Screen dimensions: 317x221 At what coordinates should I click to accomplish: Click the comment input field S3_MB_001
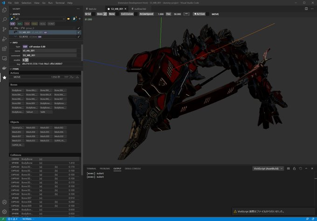pos(49,55)
